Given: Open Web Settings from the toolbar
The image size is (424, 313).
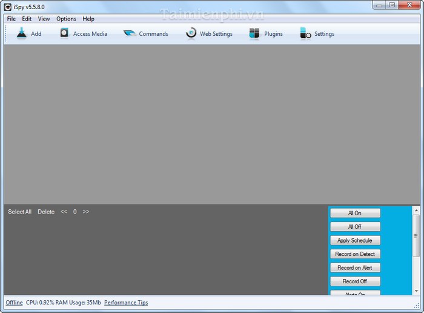Looking at the screenshot, I should click(191, 33).
